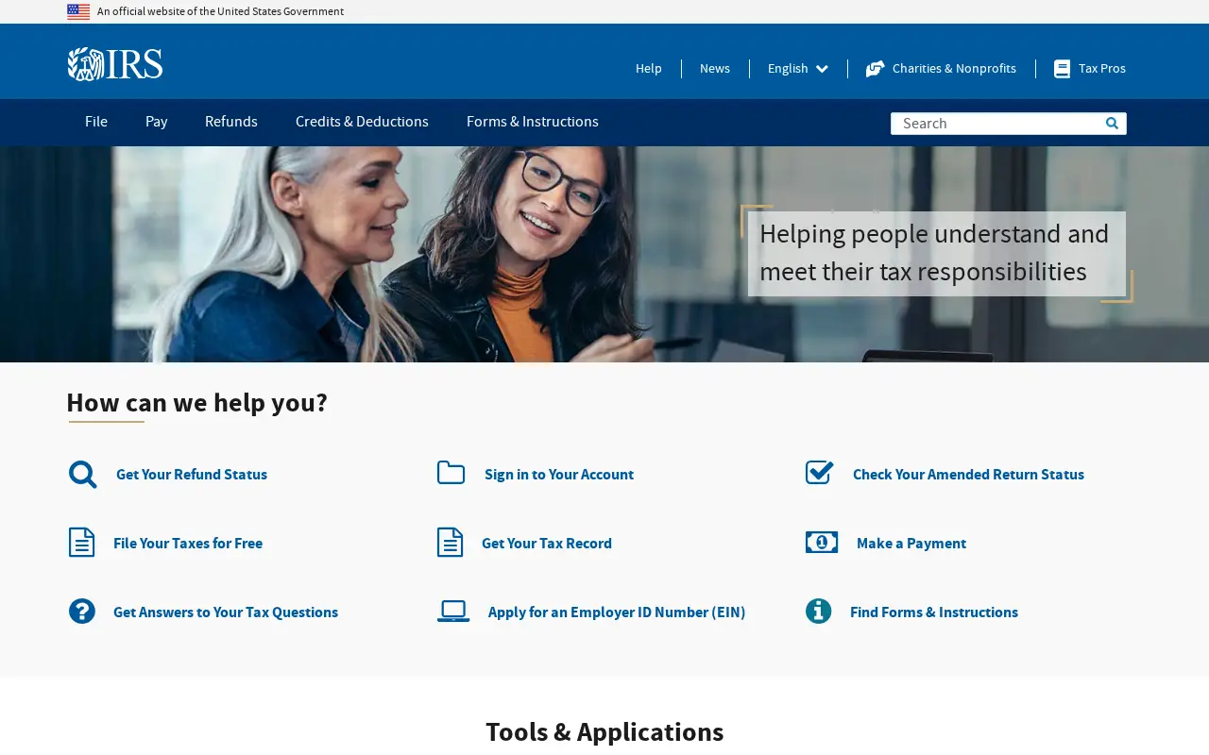1209x755 pixels.
Task: Click document icon beside File Your Taxes
Action: pos(81,543)
